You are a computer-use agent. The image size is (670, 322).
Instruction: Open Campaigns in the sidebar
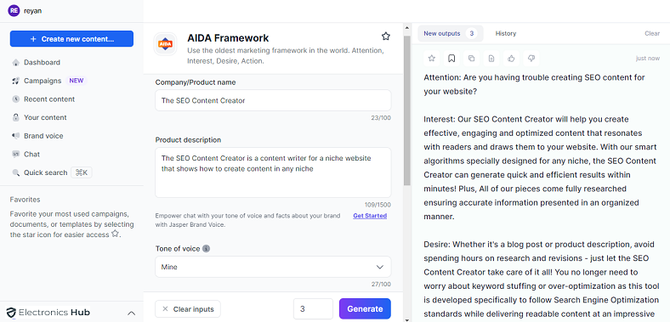point(43,81)
